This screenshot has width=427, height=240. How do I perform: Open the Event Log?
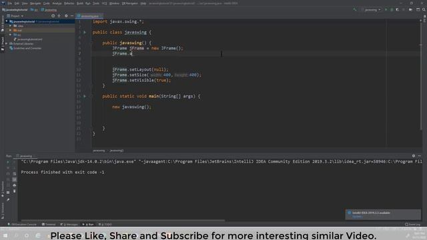click(412, 225)
